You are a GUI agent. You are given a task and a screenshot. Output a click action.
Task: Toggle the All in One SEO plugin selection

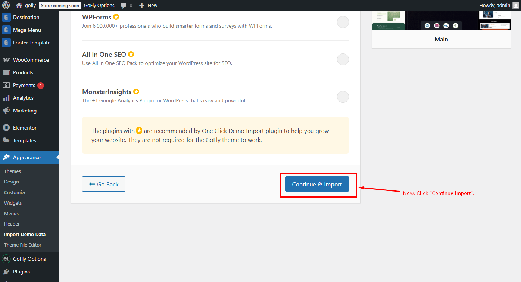coord(343,59)
